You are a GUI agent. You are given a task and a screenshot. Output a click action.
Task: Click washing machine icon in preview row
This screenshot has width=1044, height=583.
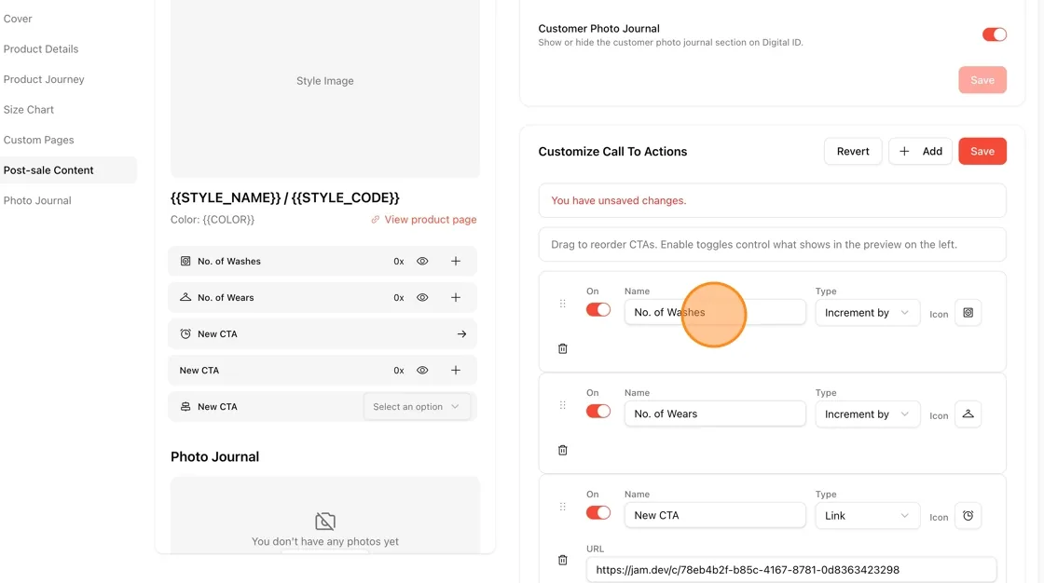[185, 261]
